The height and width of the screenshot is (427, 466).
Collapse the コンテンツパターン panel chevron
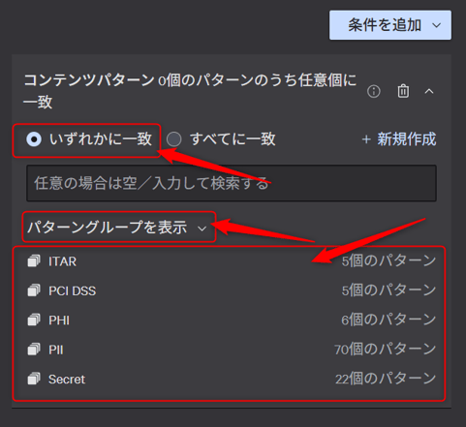pyautogui.click(x=429, y=92)
